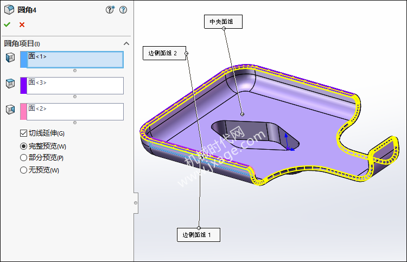407x262 pixels.
Task: Accept the fillet with green checkmark
Action: (x=7, y=24)
